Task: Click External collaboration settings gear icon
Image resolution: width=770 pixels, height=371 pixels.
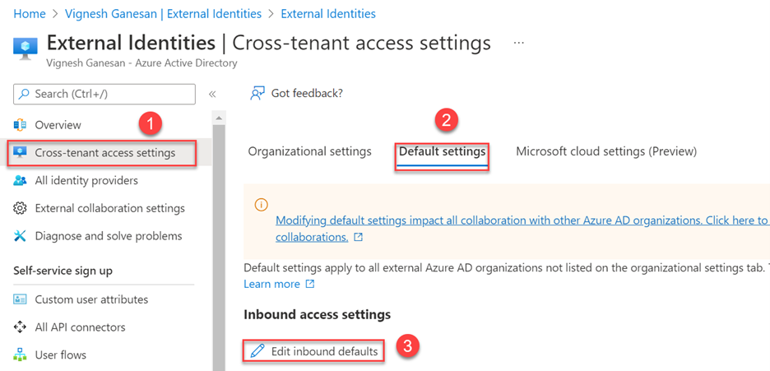Action: (x=21, y=208)
